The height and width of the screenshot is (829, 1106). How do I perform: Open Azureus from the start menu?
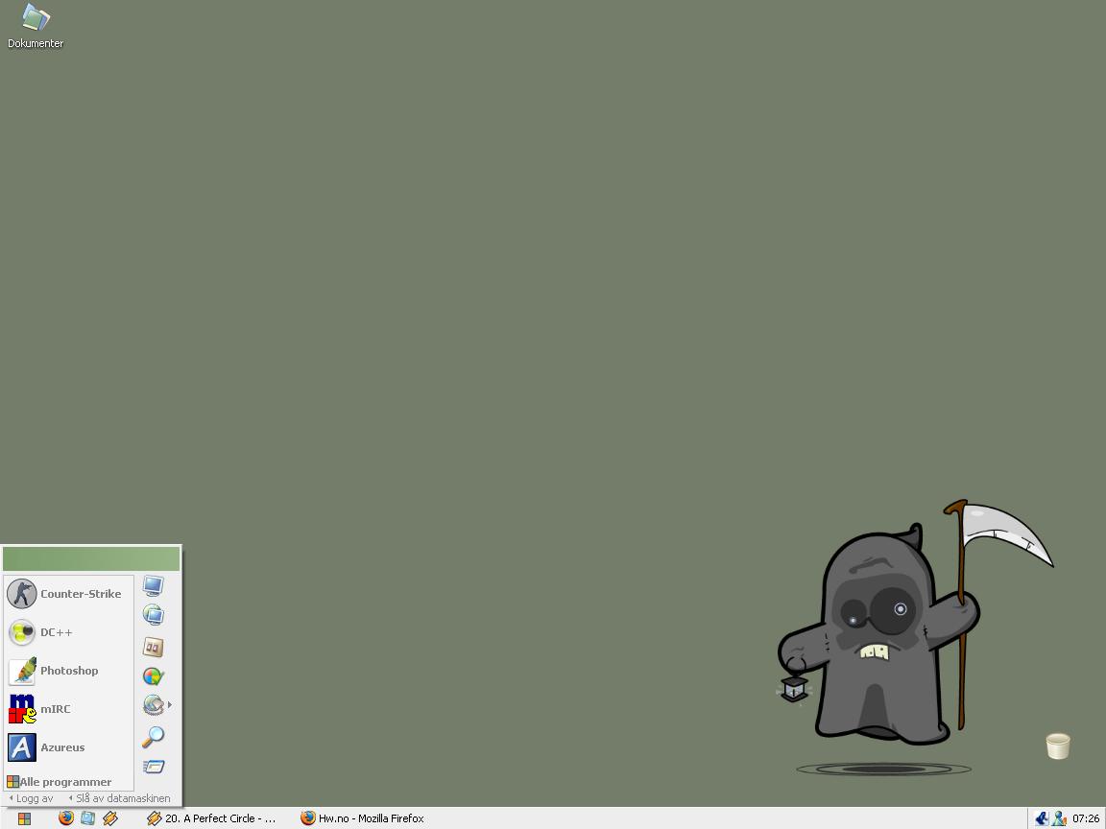[46, 747]
